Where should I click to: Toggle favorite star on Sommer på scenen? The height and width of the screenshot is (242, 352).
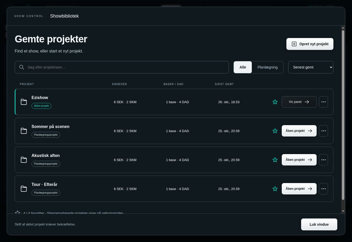(x=275, y=131)
